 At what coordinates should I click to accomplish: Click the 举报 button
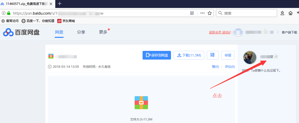tap(228, 55)
